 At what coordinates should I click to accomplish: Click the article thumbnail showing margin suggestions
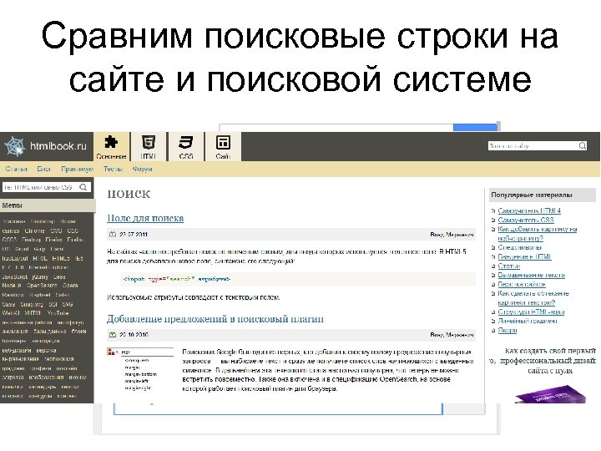click(x=140, y=369)
